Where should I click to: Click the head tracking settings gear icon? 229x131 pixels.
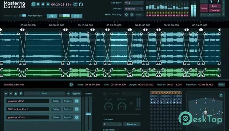(132, 14)
